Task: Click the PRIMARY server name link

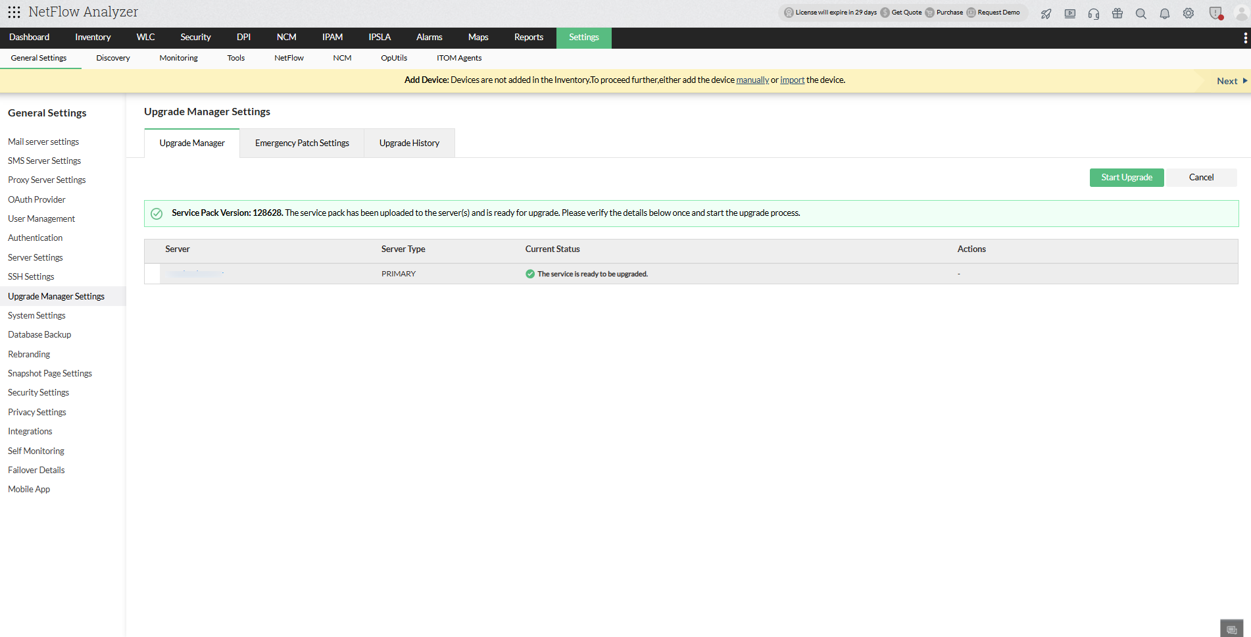Action: [195, 273]
